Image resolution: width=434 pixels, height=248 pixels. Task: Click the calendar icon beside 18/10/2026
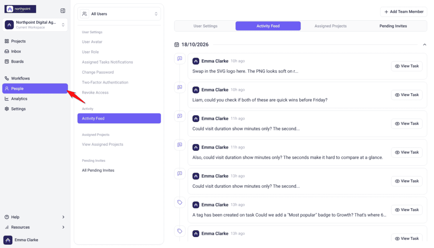(177, 45)
